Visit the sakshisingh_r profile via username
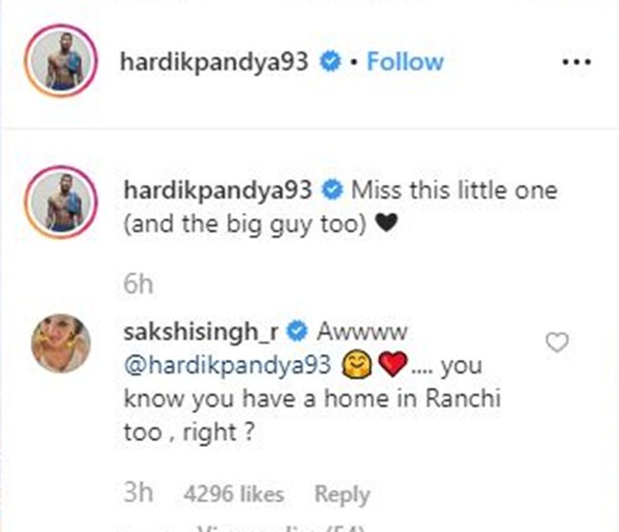The height and width of the screenshot is (532, 619). click(x=201, y=333)
